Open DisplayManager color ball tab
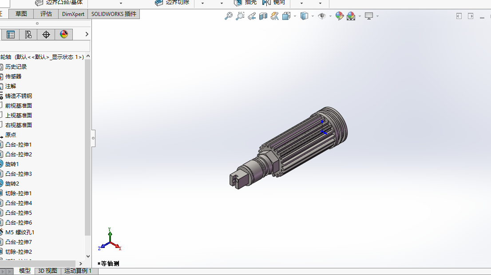 coord(64,35)
